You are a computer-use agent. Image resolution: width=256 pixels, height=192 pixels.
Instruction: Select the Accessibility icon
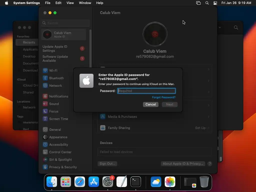45,145
